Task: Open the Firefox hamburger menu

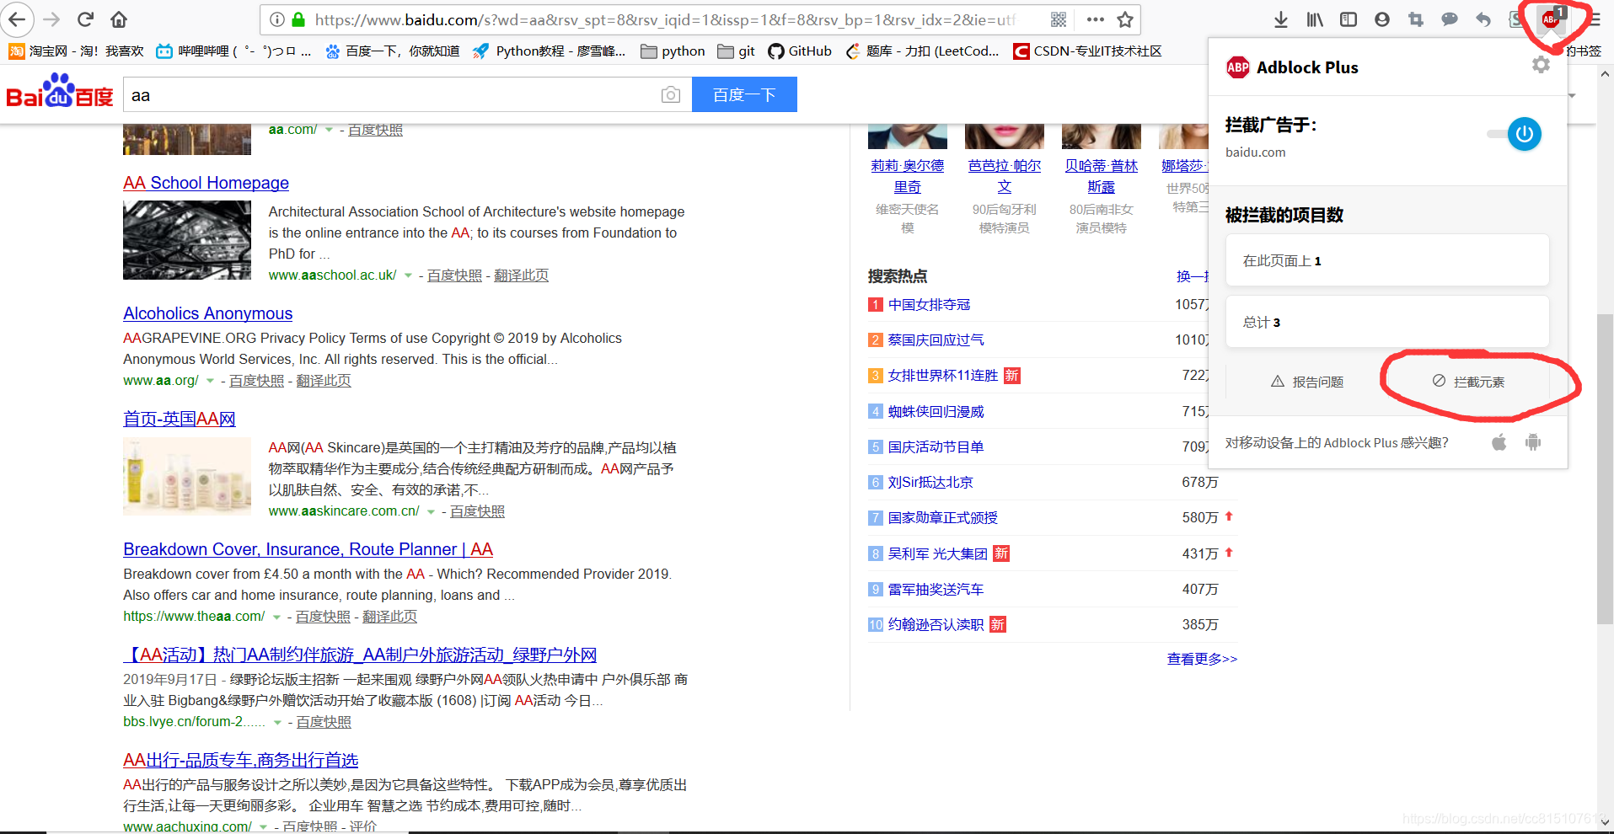Action: tap(1600, 19)
